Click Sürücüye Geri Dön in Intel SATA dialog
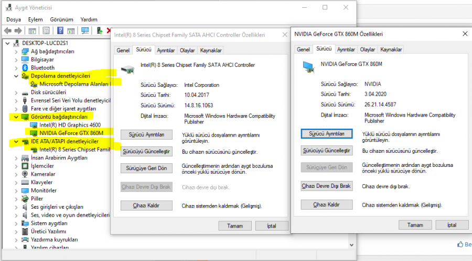 pyautogui.click(x=147, y=168)
